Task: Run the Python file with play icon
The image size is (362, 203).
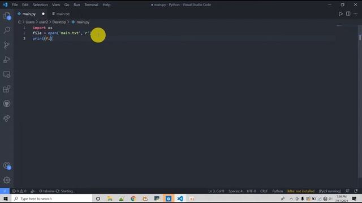Action: pyautogui.click(x=341, y=14)
